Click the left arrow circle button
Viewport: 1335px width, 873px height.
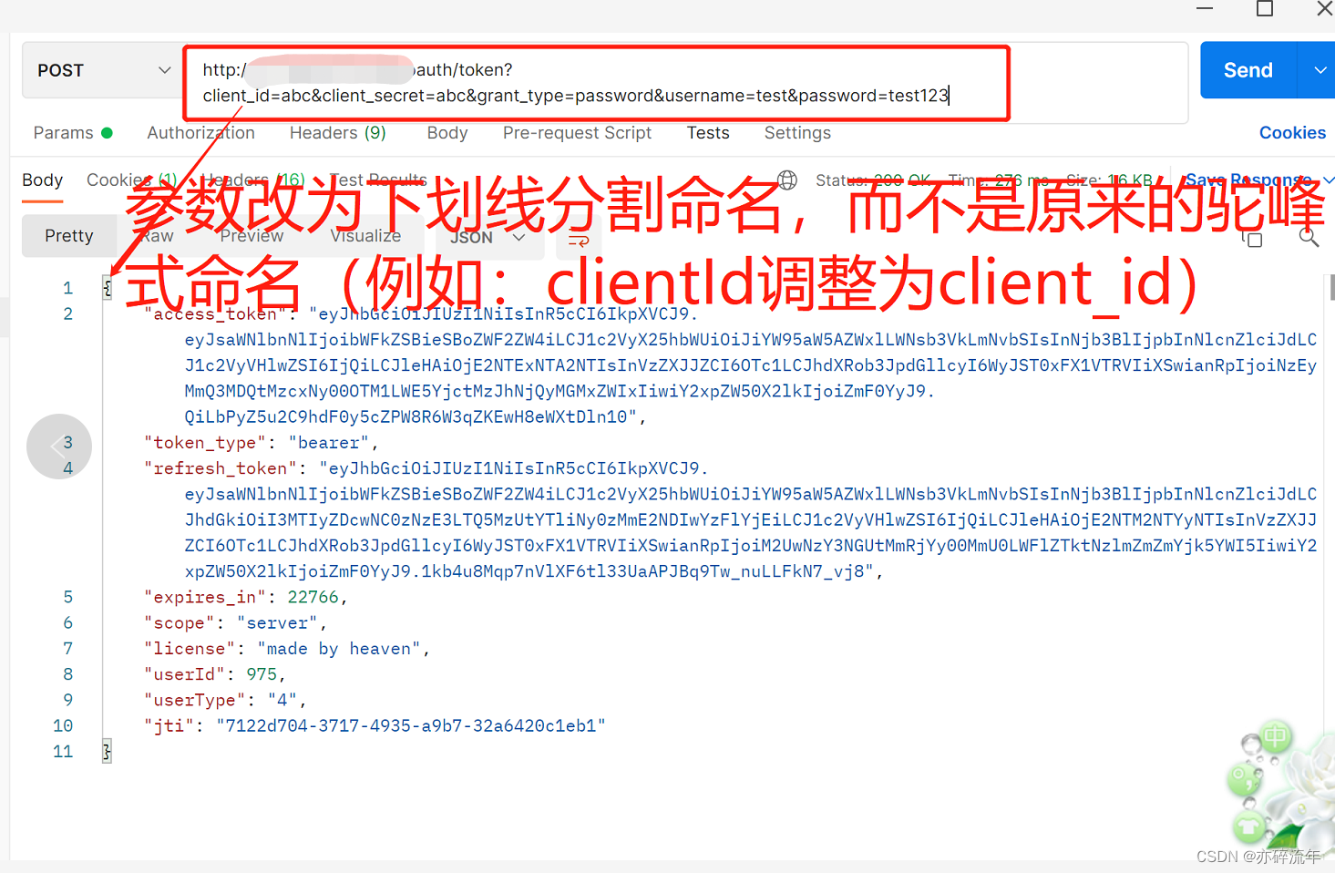pyautogui.click(x=59, y=447)
